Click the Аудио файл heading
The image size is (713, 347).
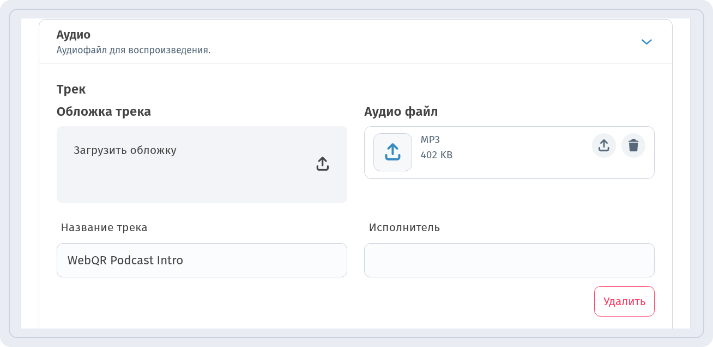point(401,111)
